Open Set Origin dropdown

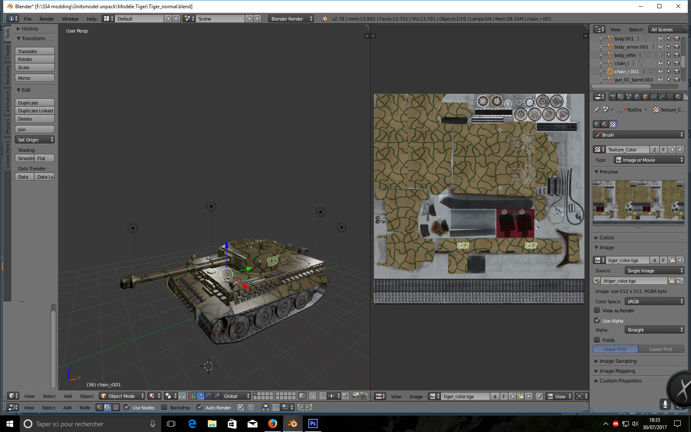click(x=35, y=140)
